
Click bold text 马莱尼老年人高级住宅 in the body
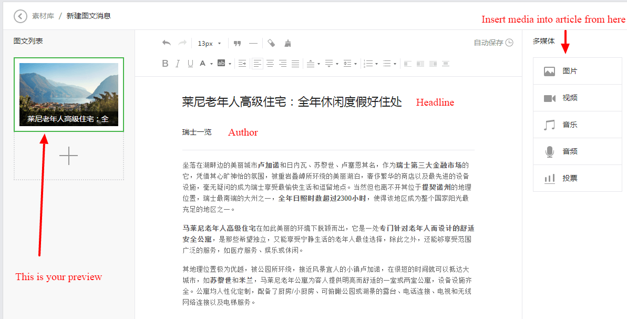(219, 228)
